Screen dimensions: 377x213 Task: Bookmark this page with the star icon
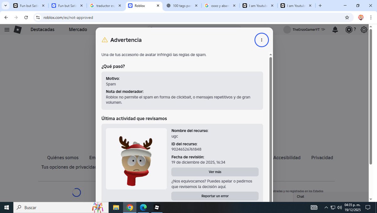pyautogui.click(x=347, y=18)
